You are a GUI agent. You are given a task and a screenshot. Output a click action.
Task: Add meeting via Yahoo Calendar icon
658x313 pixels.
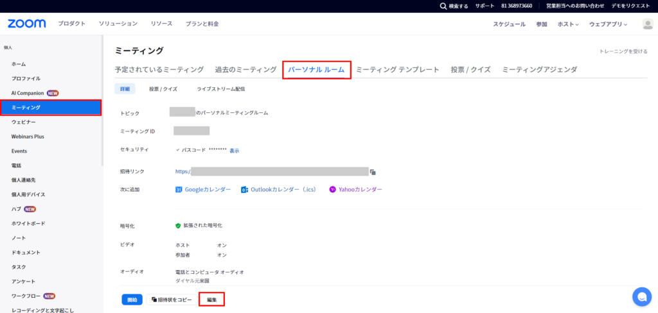point(332,190)
